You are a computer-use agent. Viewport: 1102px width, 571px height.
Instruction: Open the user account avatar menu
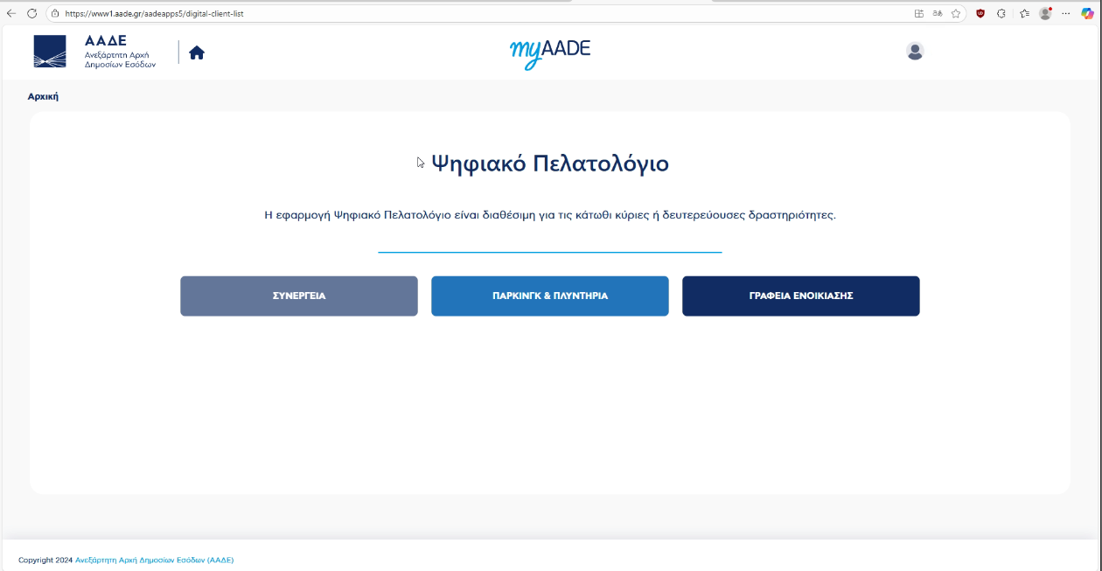coord(915,52)
